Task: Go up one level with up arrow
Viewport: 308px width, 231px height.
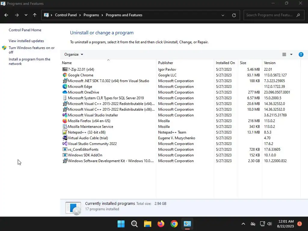Action: click(35, 15)
